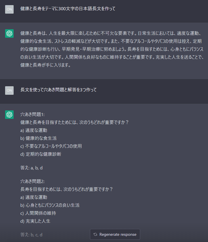The width and height of the screenshot is (208, 242).
Task: Click the ChatGPT logo beside the quiz response
Action: click(x=9, y=115)
